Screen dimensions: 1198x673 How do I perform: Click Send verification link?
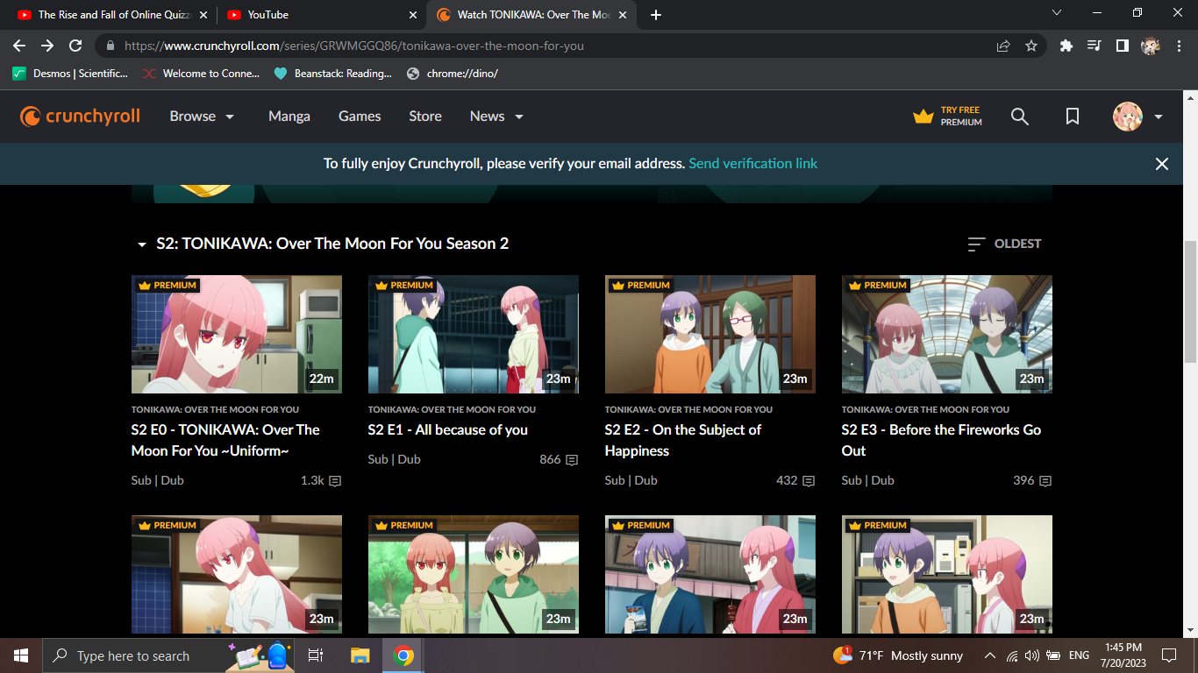[x=753, y=164]
